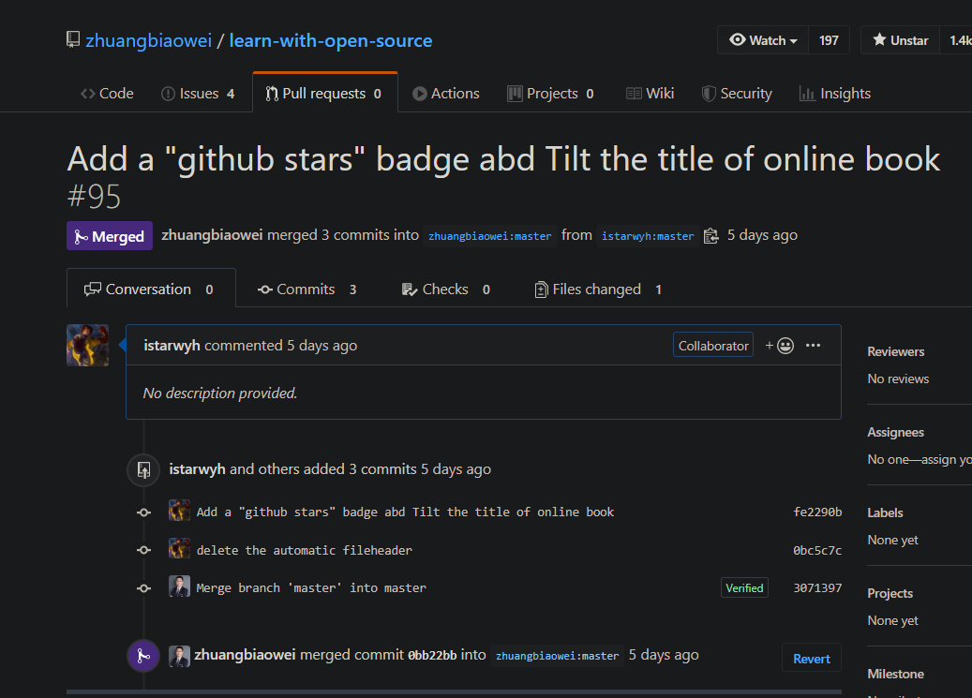Click the copy branch name clipboard icon
Viewport: 972px width, 698px height.
[x=710, y=235]
